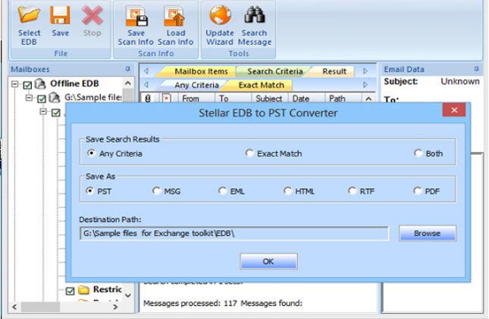Click Mailboxes horizontal scrollbar right arrow
Image resolution: width=489 pixels, height=319 pixels.
point(115,307)
